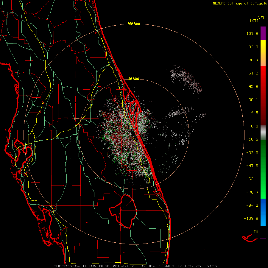This screenshot has width=268, height=268.
Task: Click the "VEL" legend title
Action: tap(261, 18)
